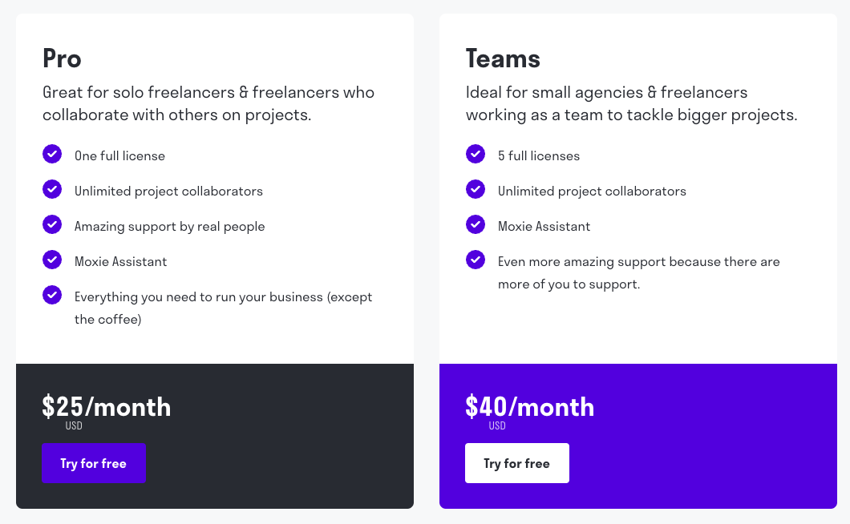The image size is (850, 524).
Task: Click the $40/month price text
Action: 530,407
